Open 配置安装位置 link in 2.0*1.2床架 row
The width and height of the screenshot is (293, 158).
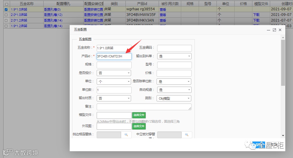coord(94,20)
